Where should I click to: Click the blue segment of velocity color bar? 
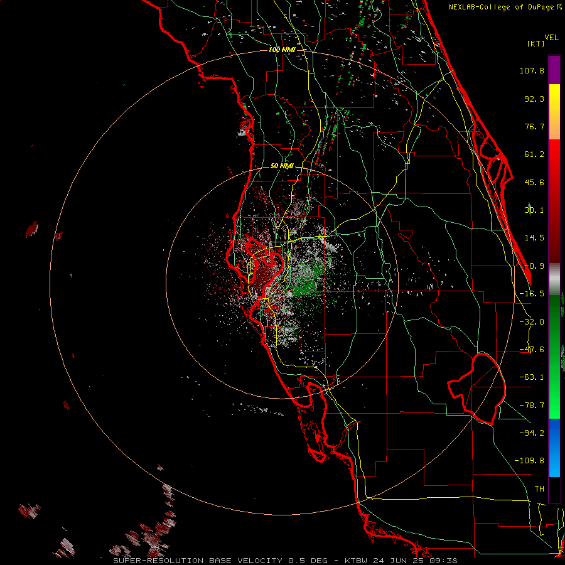(554, 448)
